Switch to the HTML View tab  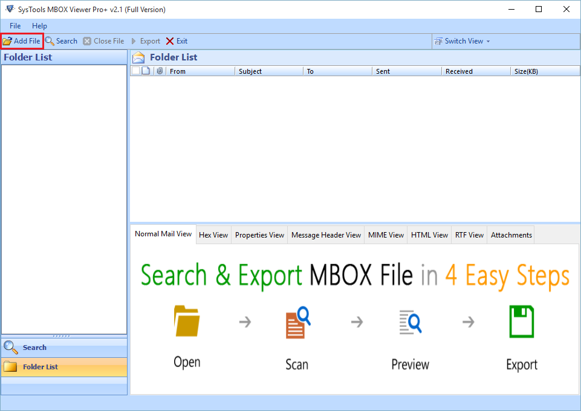[429, 235]
